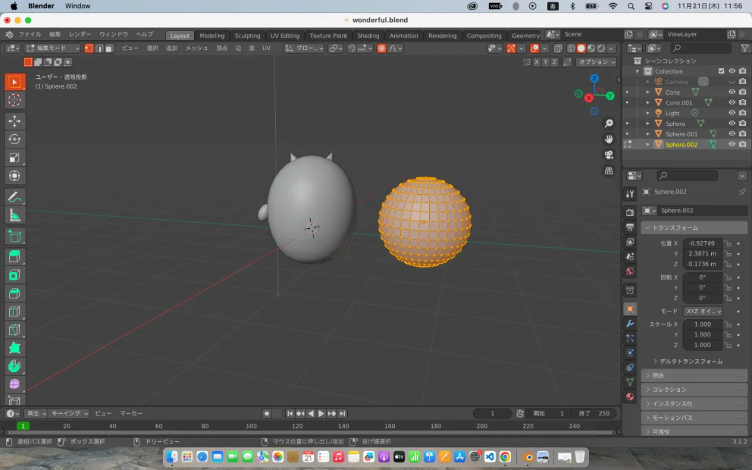Click the 3D Cursor tool
This screenshot has width=752, height=470.
tap(15, 100)
